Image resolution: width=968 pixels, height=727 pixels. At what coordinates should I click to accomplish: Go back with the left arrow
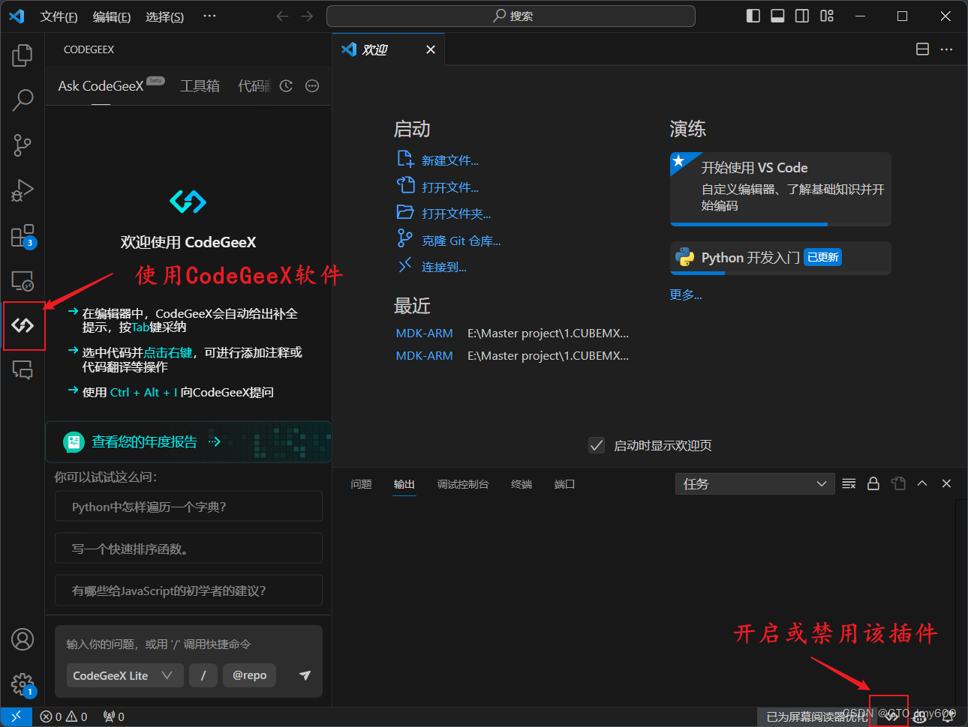pos(282,16)
